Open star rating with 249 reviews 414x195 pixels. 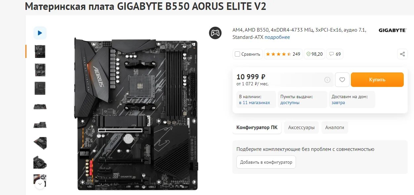[283, 54]
